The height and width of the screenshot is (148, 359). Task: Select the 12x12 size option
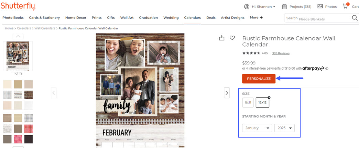click(262, 102)
